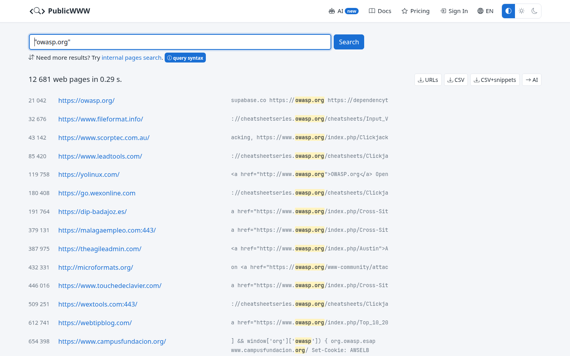
Task: Open the EN language selector
Action: tap(485, 11)
